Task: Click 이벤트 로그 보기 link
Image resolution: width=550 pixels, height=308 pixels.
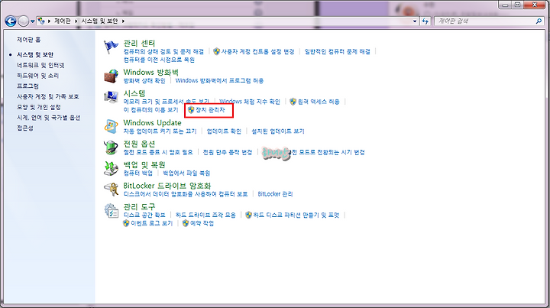Action: [151, 223]
